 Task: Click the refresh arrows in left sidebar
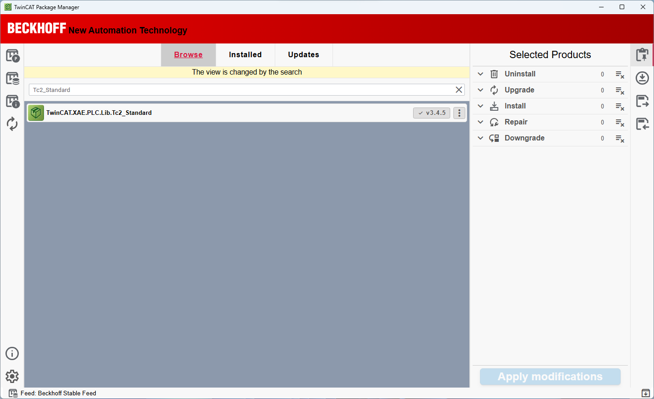(12, 124)
